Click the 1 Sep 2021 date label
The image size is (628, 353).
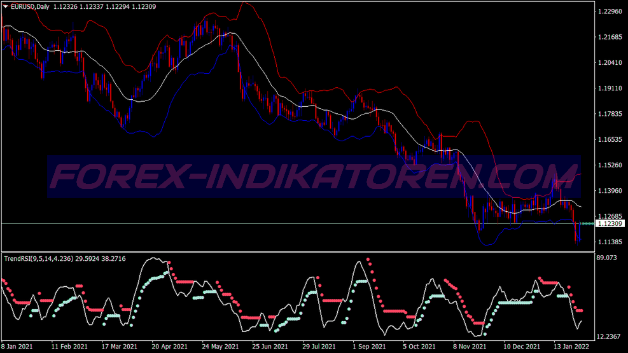point(369,347)
